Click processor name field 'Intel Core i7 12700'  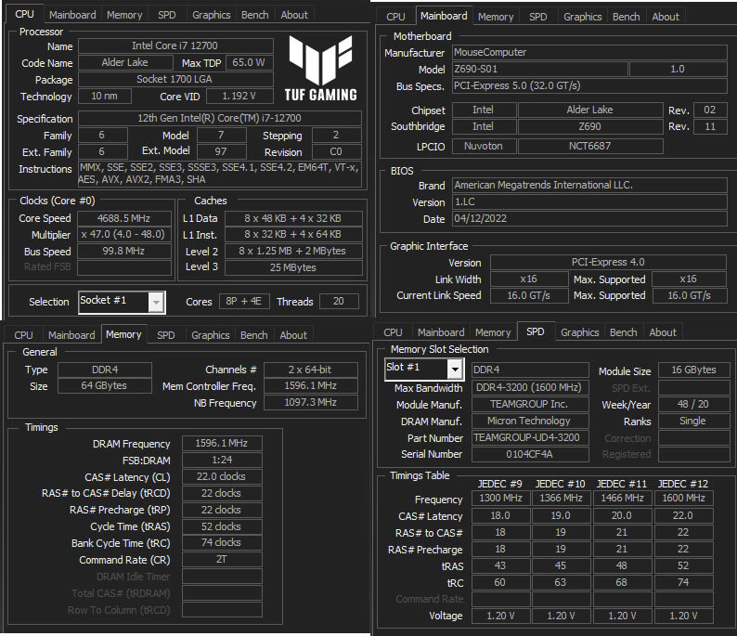(x=175, y=45)
